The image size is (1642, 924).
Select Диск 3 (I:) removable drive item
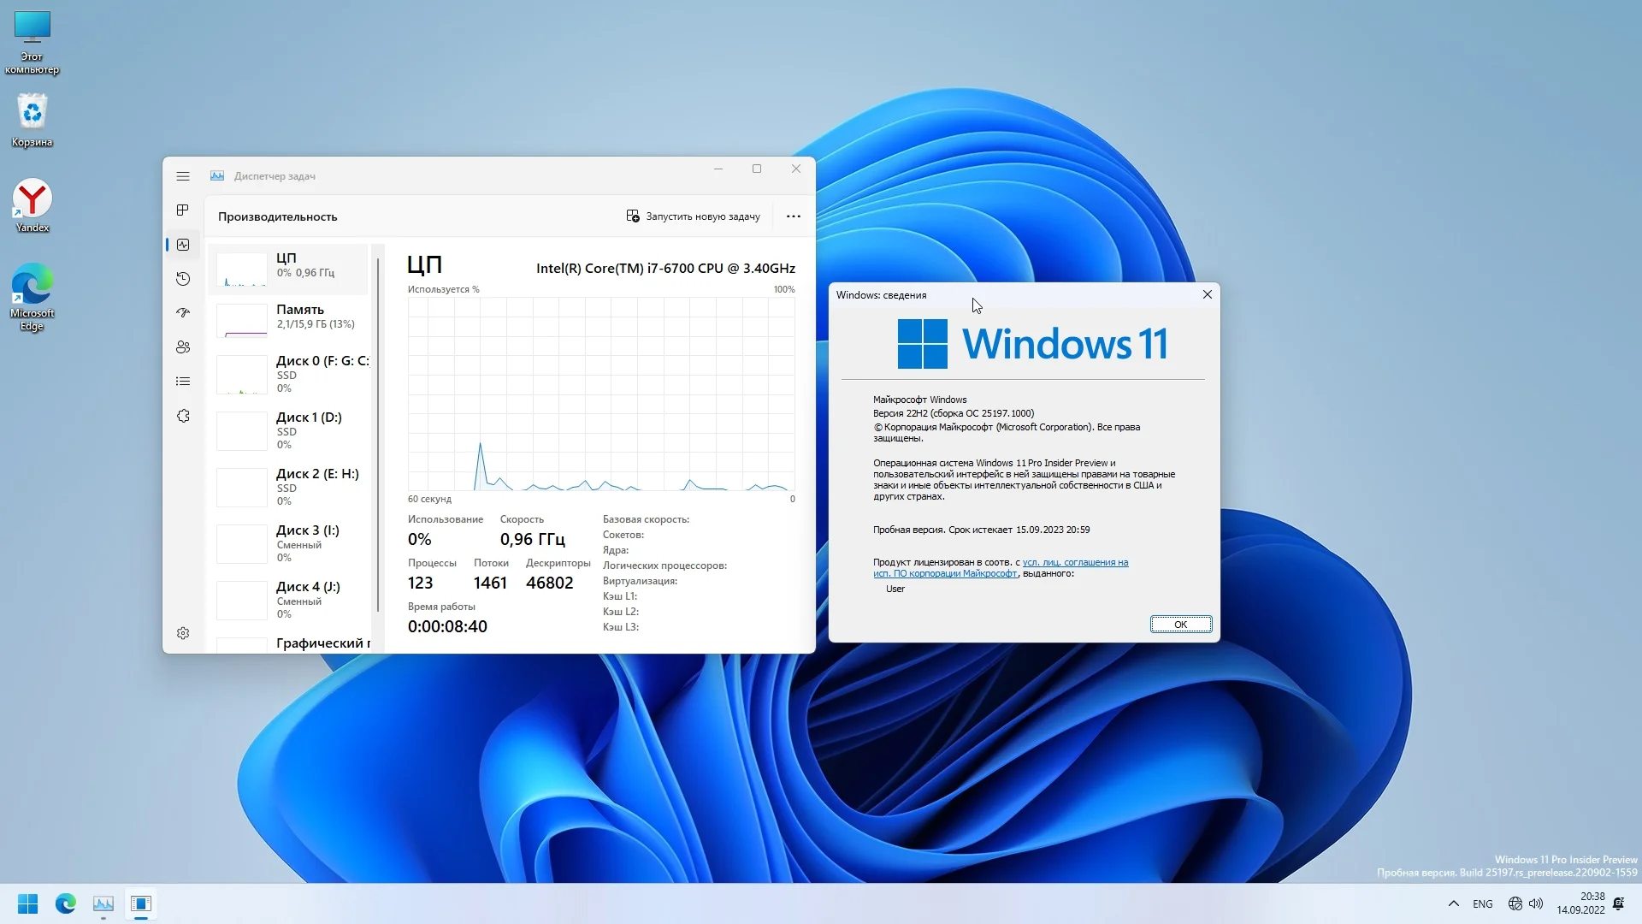point(289,543)
